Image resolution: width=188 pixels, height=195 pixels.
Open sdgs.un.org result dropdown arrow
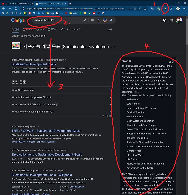pyautogui.click(x=38, y=126)
